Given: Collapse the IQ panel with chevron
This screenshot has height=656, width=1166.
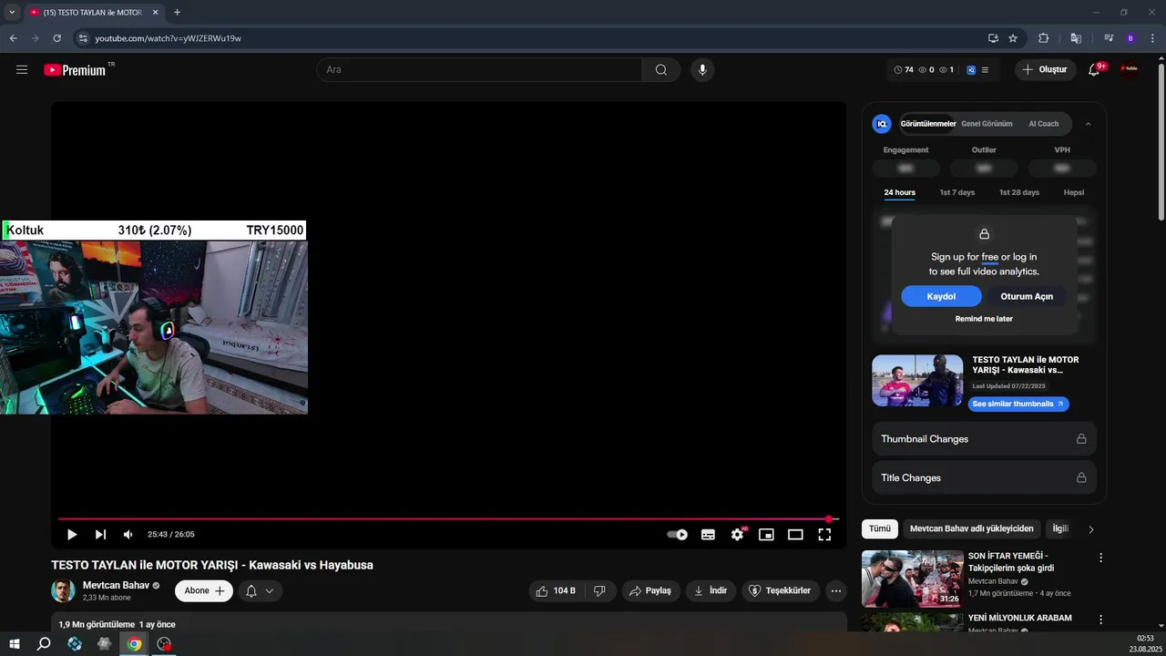Looking at the screenshot, I should 1088,124.
